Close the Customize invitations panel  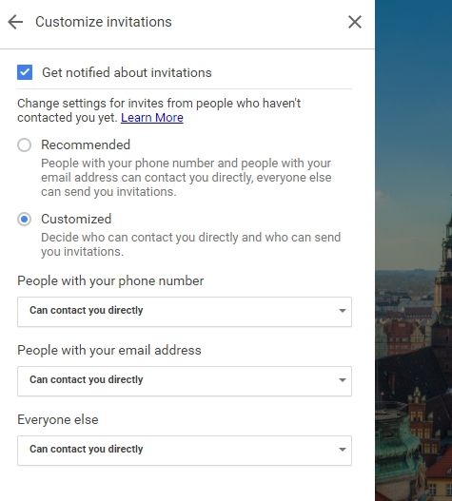click(x=355, y=22)
